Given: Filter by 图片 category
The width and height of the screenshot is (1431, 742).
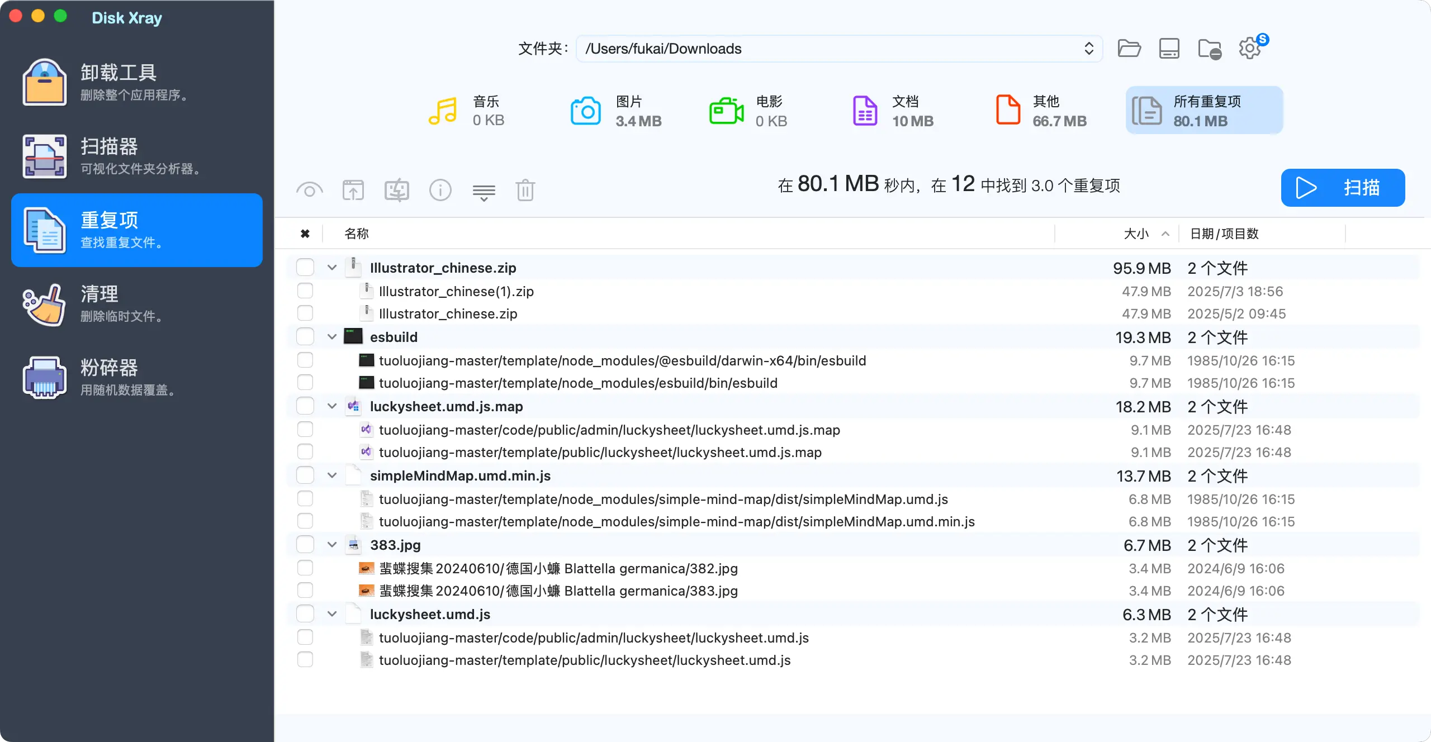Looking at the screenshot, I should pos(616,111).
